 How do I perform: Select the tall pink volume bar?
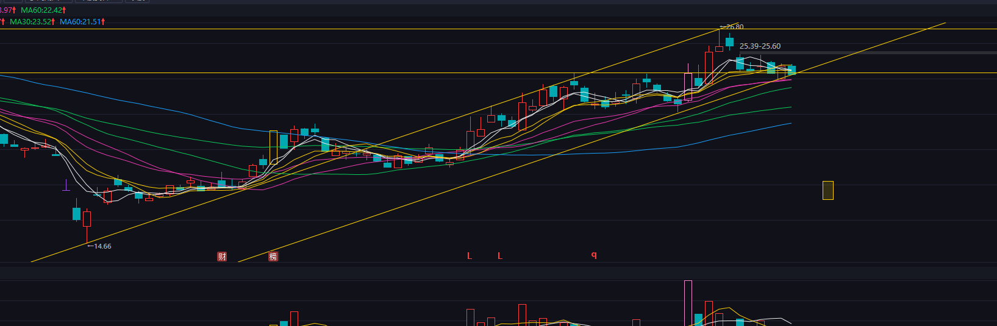[x=688, y=303]
